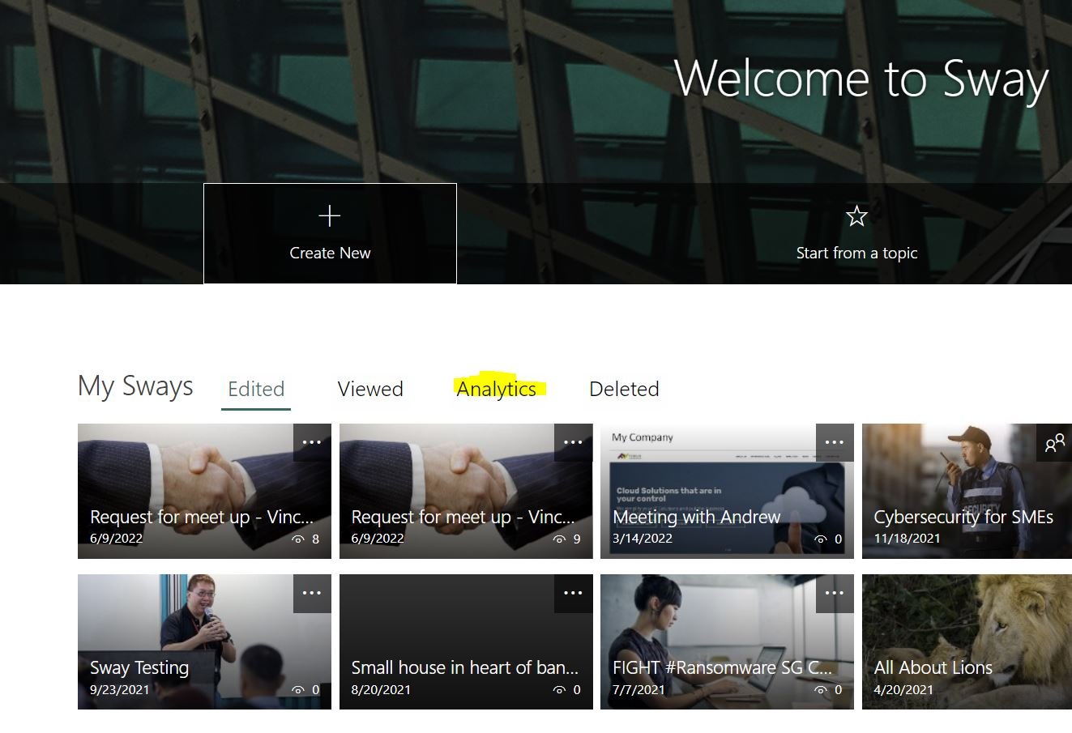Switch to the Viewed tab
The width and height of the screenshot is (1072, 733).
coord(370,389)
